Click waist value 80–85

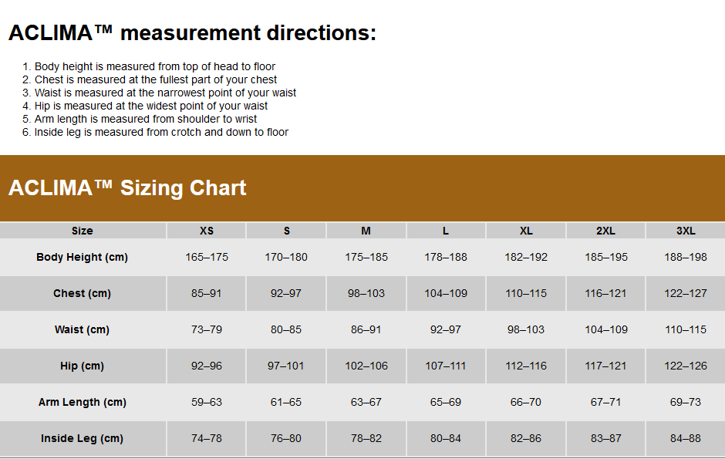pos(286,329)
